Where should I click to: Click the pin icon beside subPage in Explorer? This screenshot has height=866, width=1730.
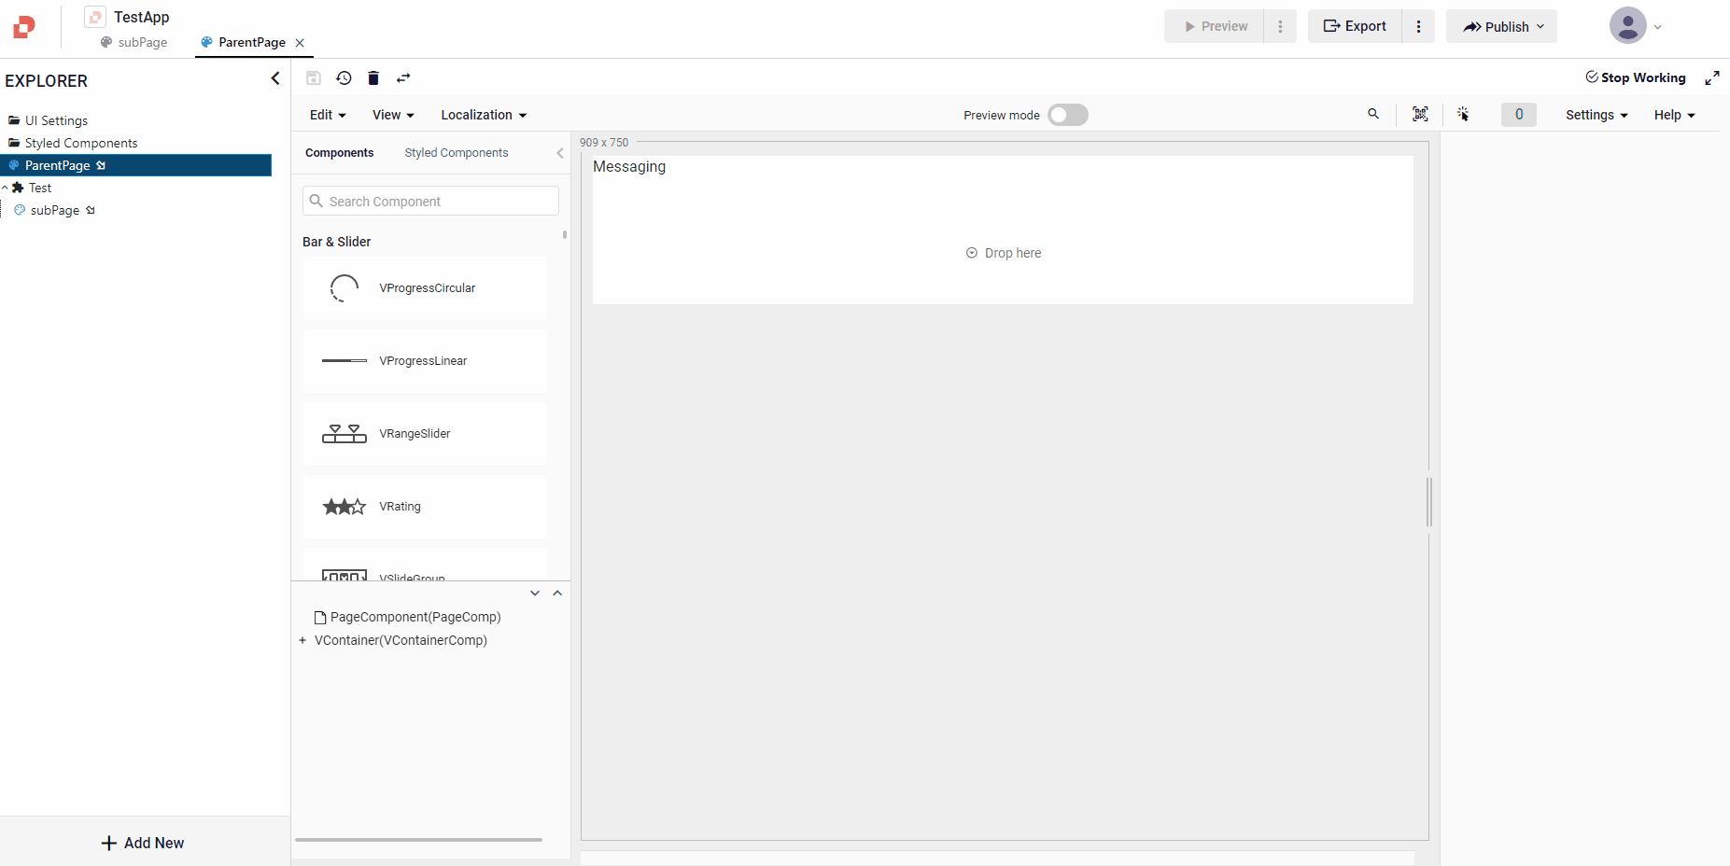[91, 210]
